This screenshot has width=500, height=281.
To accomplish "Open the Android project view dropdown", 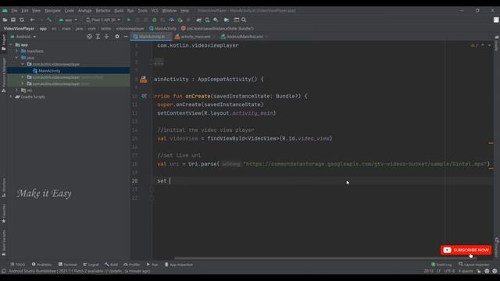I will 23,37.
